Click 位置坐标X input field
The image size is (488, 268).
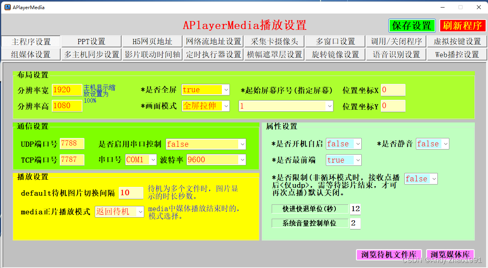393,90
